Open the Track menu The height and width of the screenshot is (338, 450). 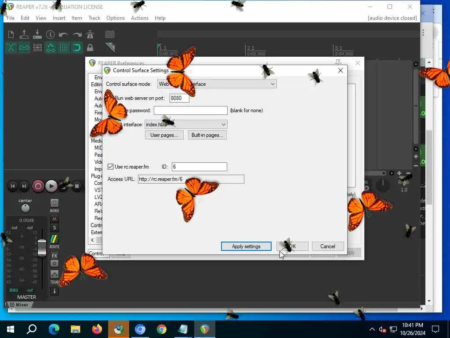(x=94, y=18)
